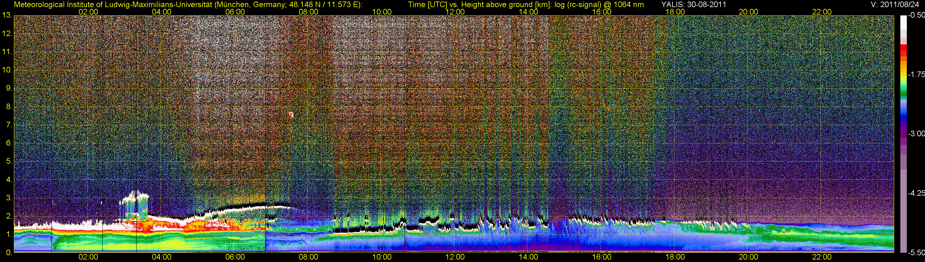Select the 10:00 label on bottom time axis

382,257
